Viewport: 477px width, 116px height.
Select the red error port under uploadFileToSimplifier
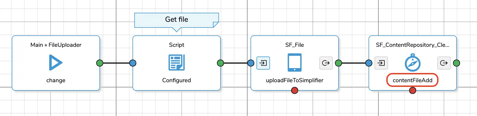coord(295,90)
